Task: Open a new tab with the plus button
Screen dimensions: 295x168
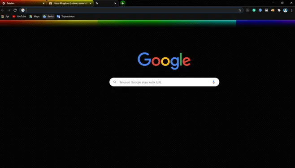Action: click(x=123, y=3)
